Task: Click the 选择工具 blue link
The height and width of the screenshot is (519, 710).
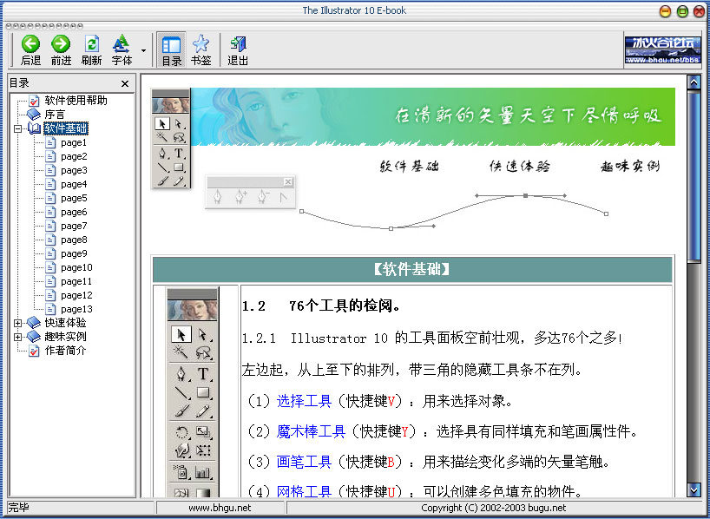Action: [304, 401]
